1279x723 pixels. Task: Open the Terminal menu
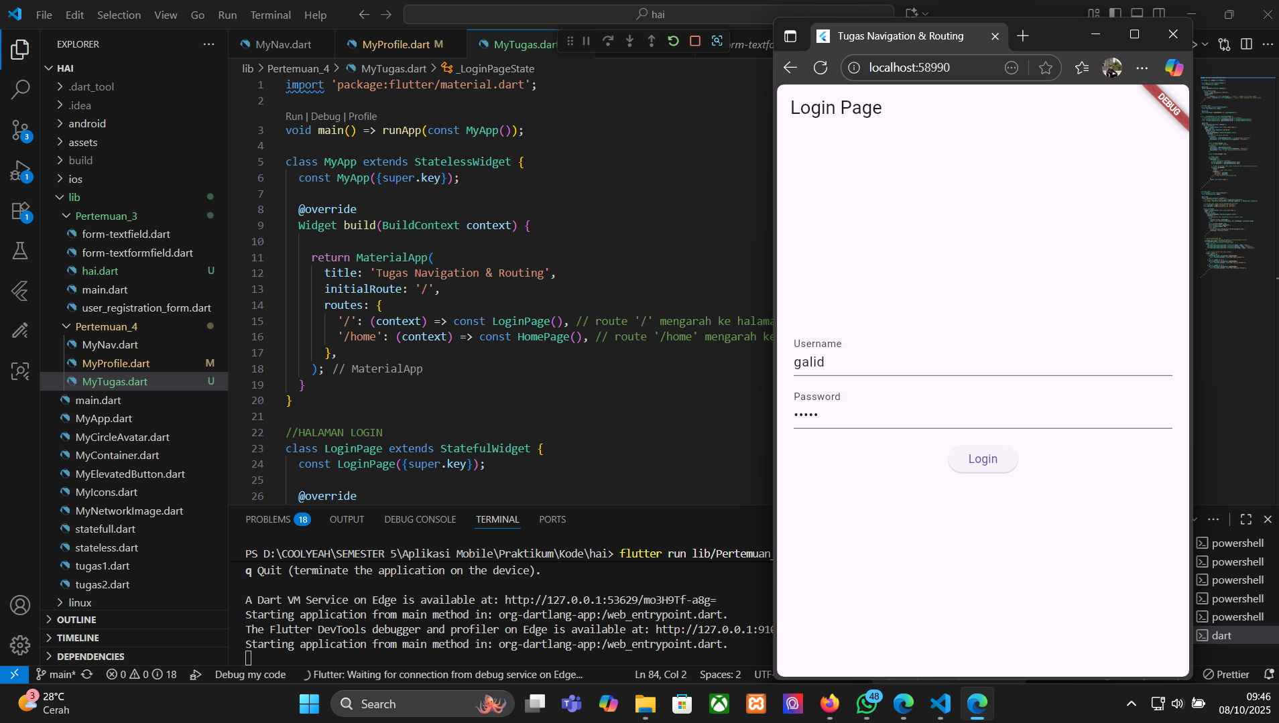coord(270,15)
